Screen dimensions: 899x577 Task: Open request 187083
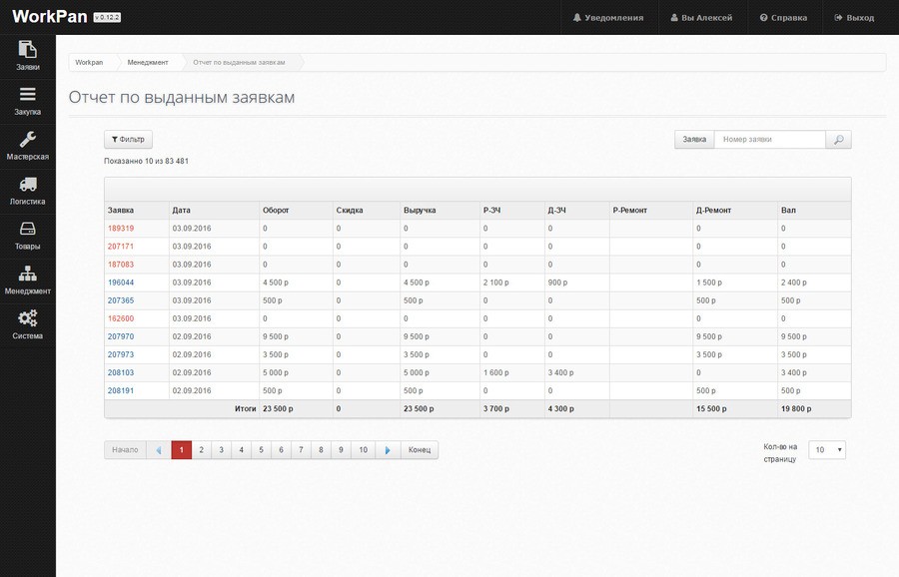point(121,265)
